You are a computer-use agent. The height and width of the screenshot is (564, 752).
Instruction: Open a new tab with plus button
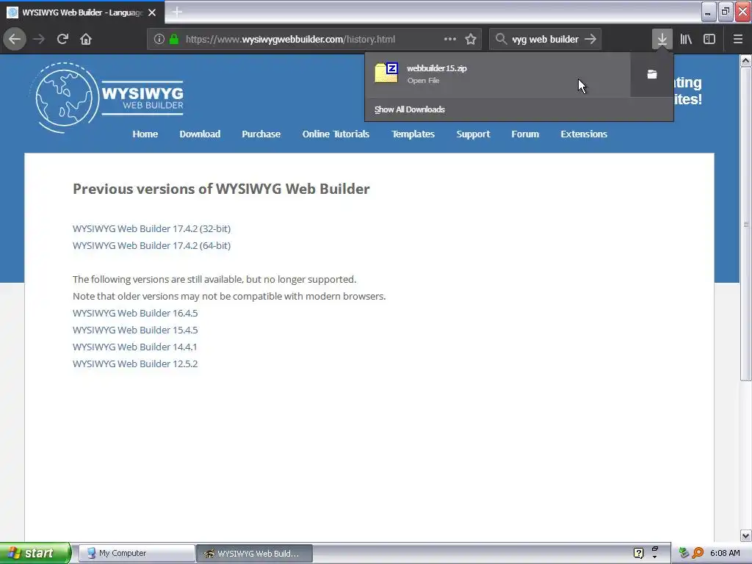(x=177, y=12)
